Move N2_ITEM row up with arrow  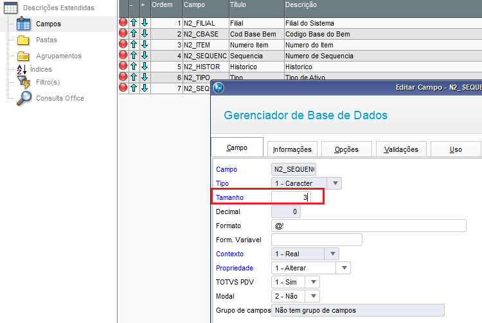click(x=134, y=44)
